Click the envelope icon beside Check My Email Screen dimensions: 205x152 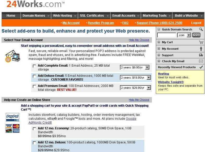click(201, 61)
